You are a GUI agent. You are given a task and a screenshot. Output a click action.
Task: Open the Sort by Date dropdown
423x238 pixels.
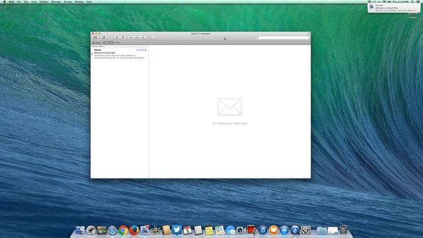(x=98, y=46)
